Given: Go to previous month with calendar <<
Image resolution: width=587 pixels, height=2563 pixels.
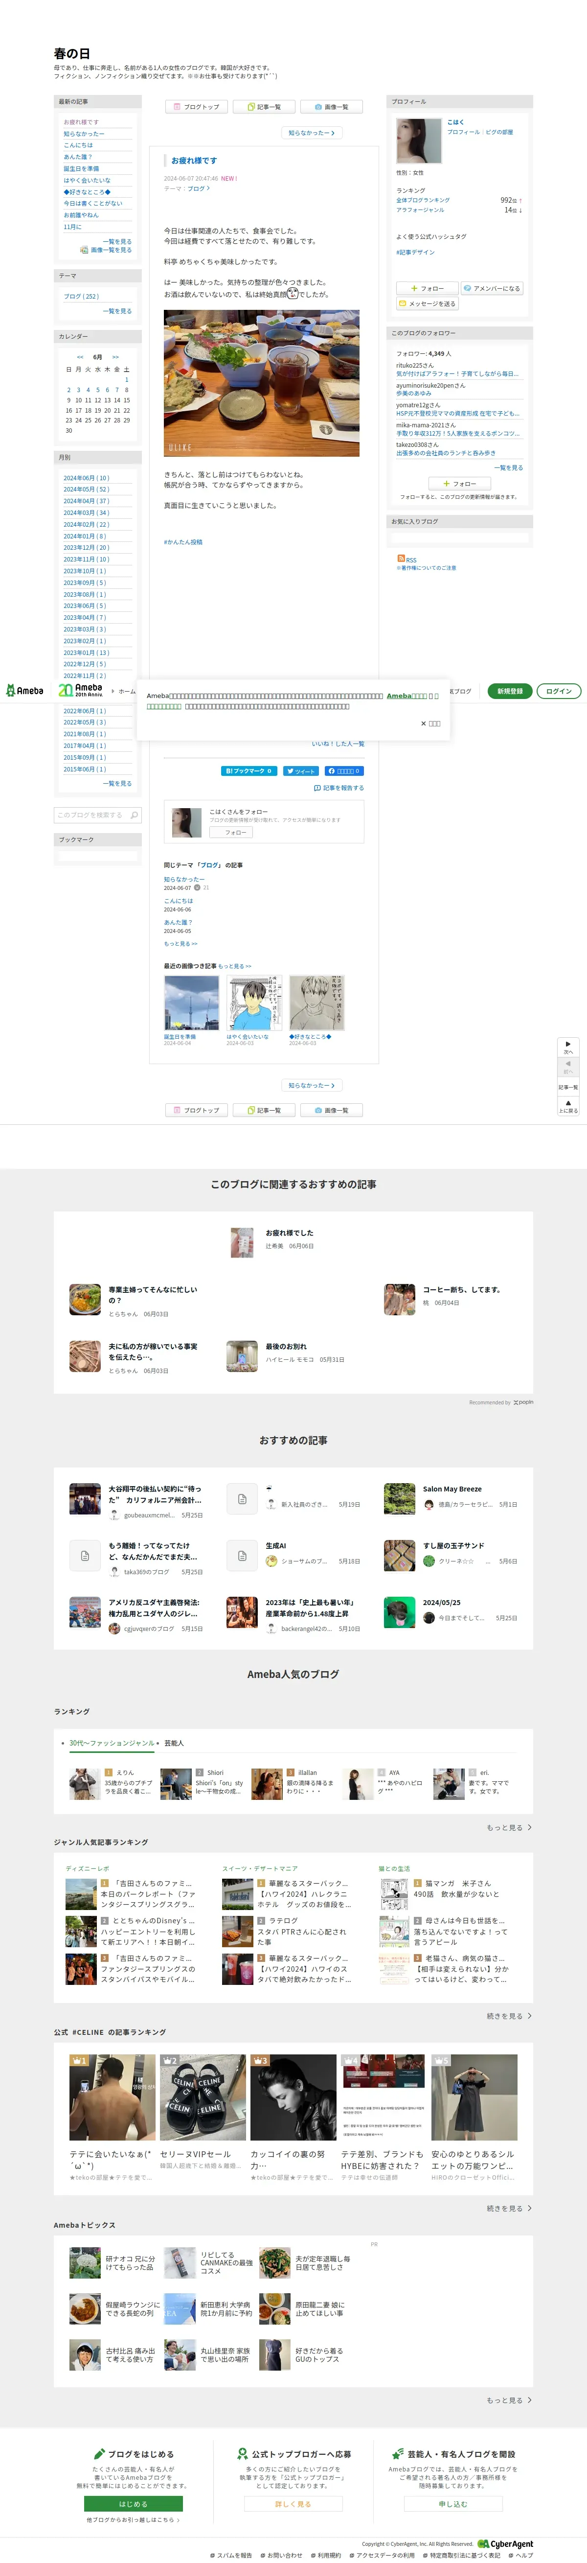Looking at the screenshot, I should pyautogui.click(x=81, y=357).
